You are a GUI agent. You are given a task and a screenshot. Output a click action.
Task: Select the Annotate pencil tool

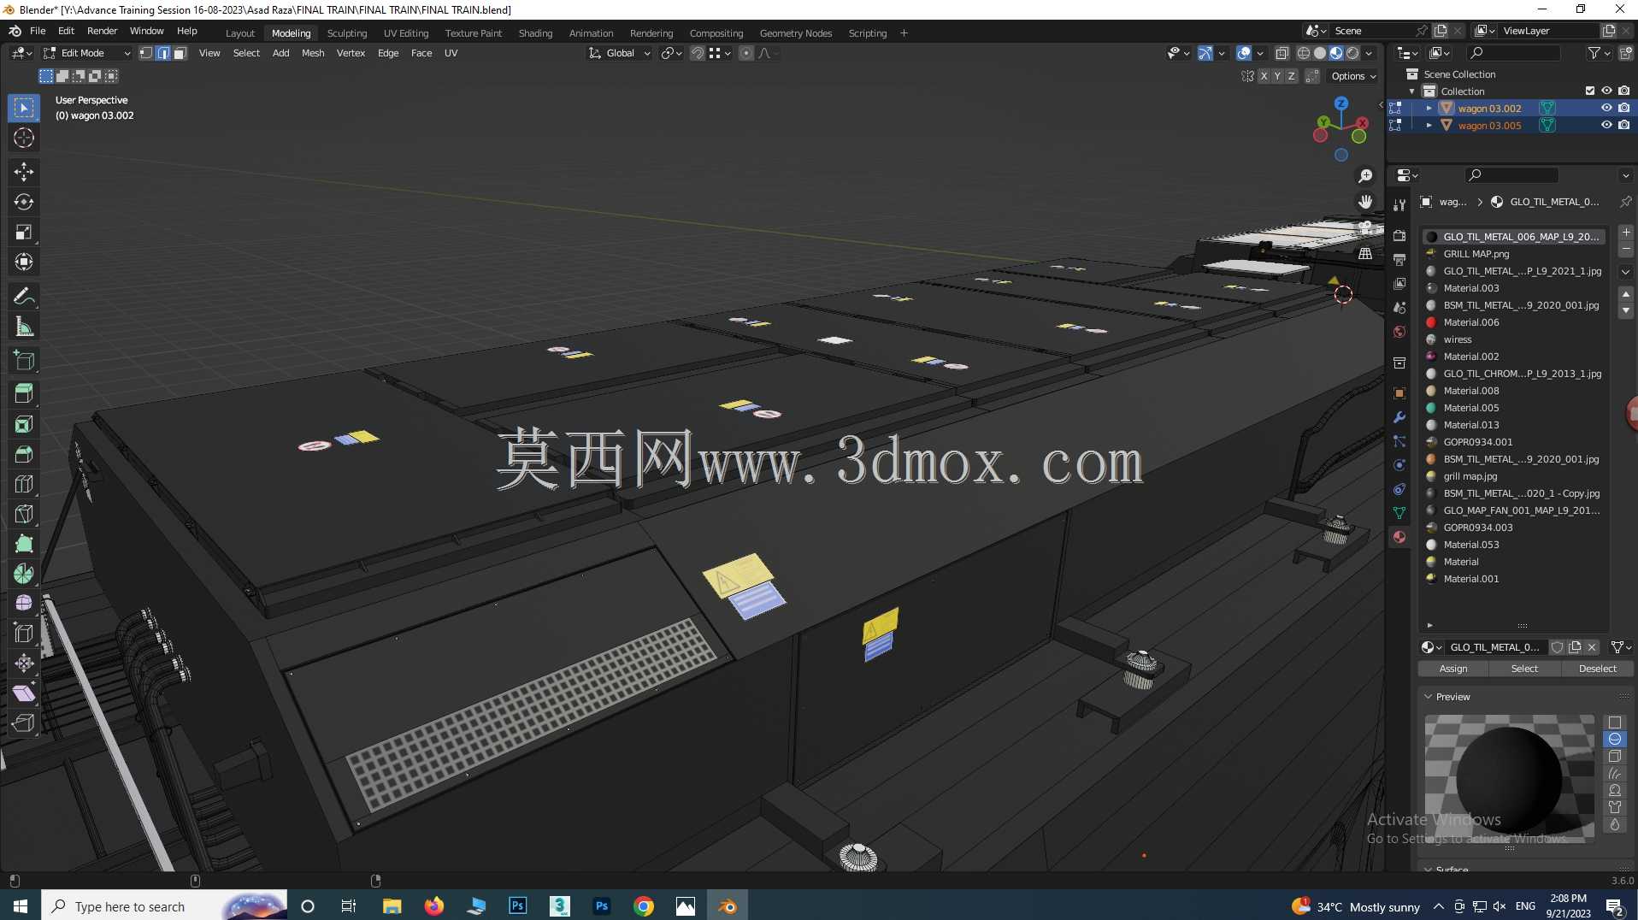tap(24, 297)
